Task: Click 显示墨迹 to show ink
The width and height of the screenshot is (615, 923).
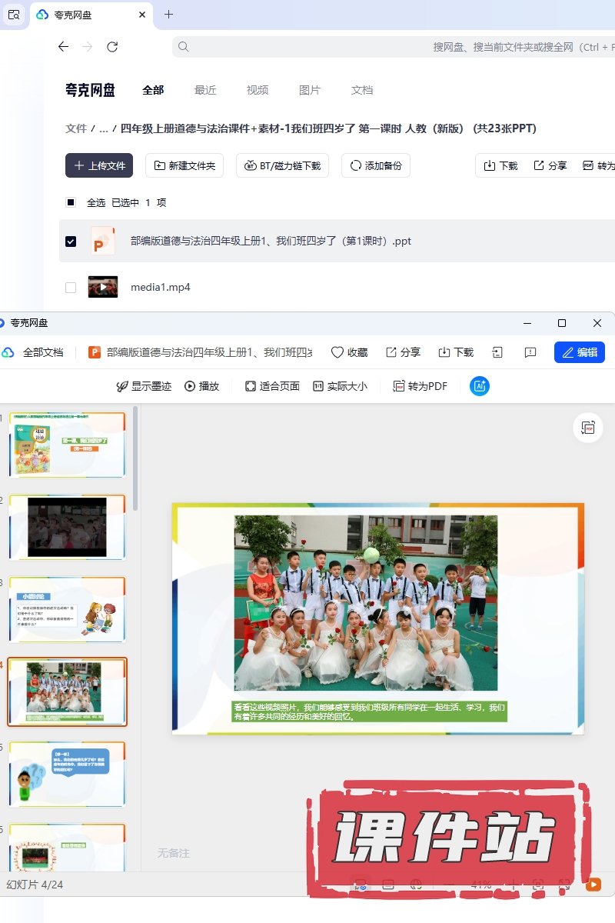Action: tap(144, 386)
